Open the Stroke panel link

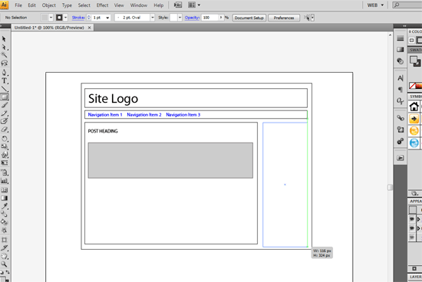tap(78, 18)
